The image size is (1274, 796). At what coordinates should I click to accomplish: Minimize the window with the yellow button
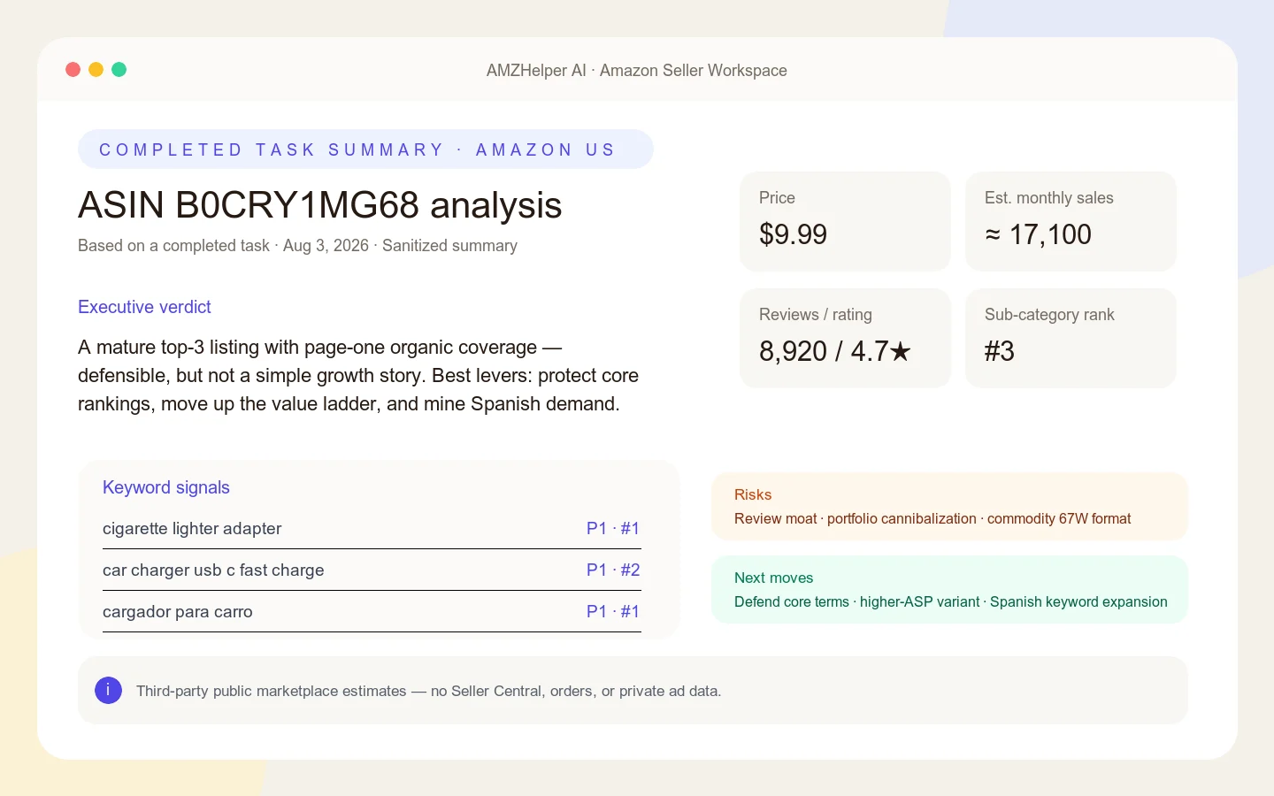96,69
